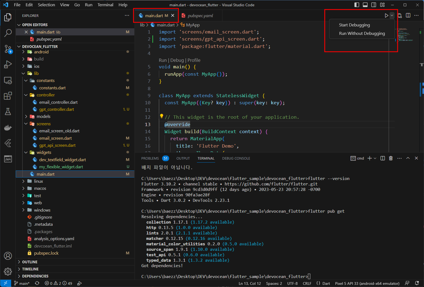
Task: Split the editor to the right
Action: click(408, 16)
